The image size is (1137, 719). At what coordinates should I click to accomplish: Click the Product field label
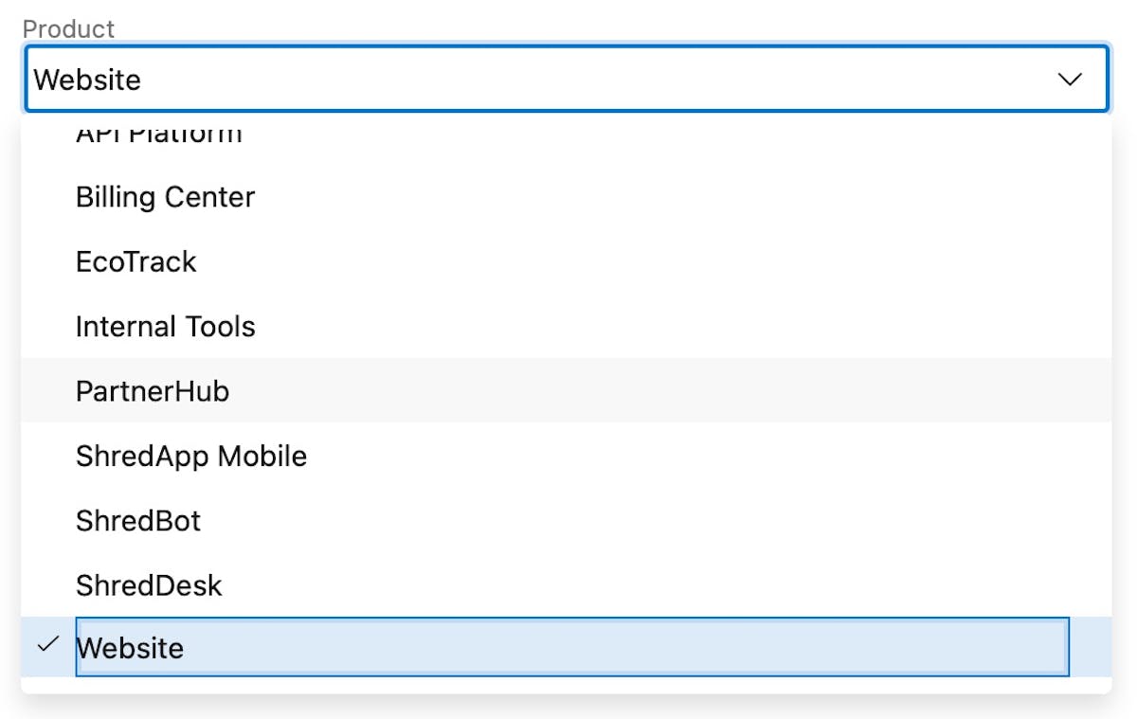68,28
